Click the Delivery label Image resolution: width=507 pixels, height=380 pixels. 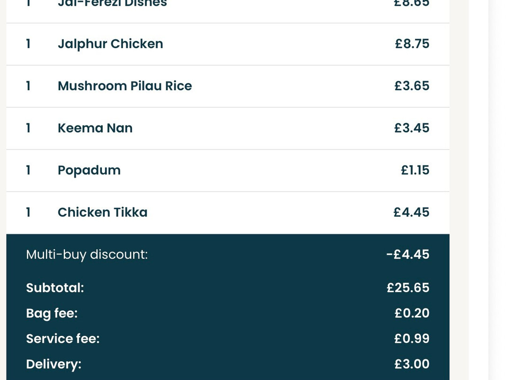[54, 364]
